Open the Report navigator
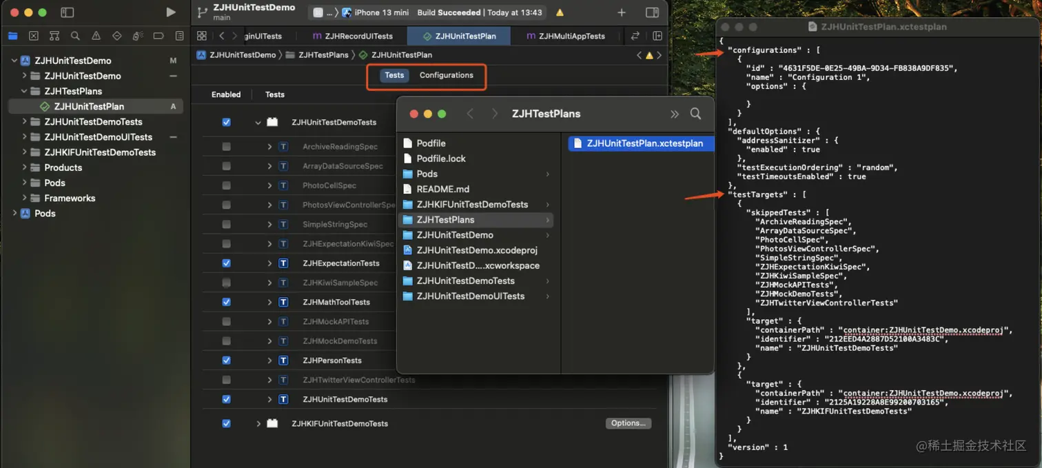The height and width of the screenshot is (468, 1042). point(179,36)
